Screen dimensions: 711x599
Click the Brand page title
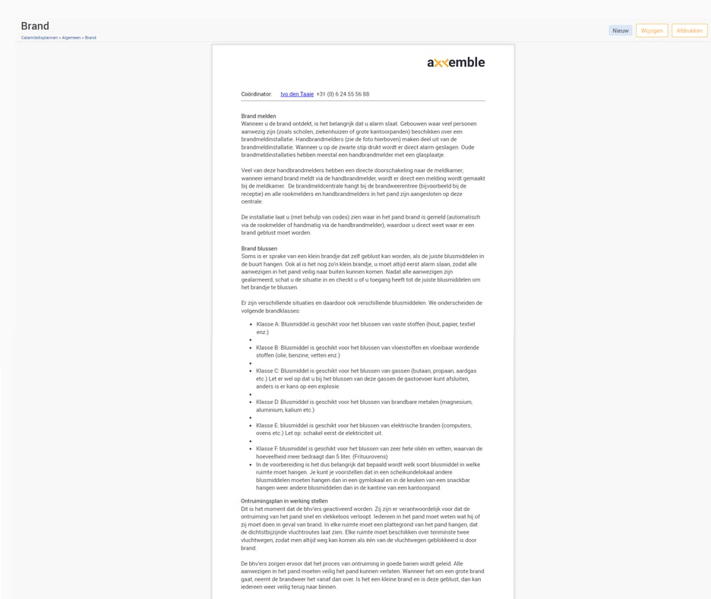35,26
